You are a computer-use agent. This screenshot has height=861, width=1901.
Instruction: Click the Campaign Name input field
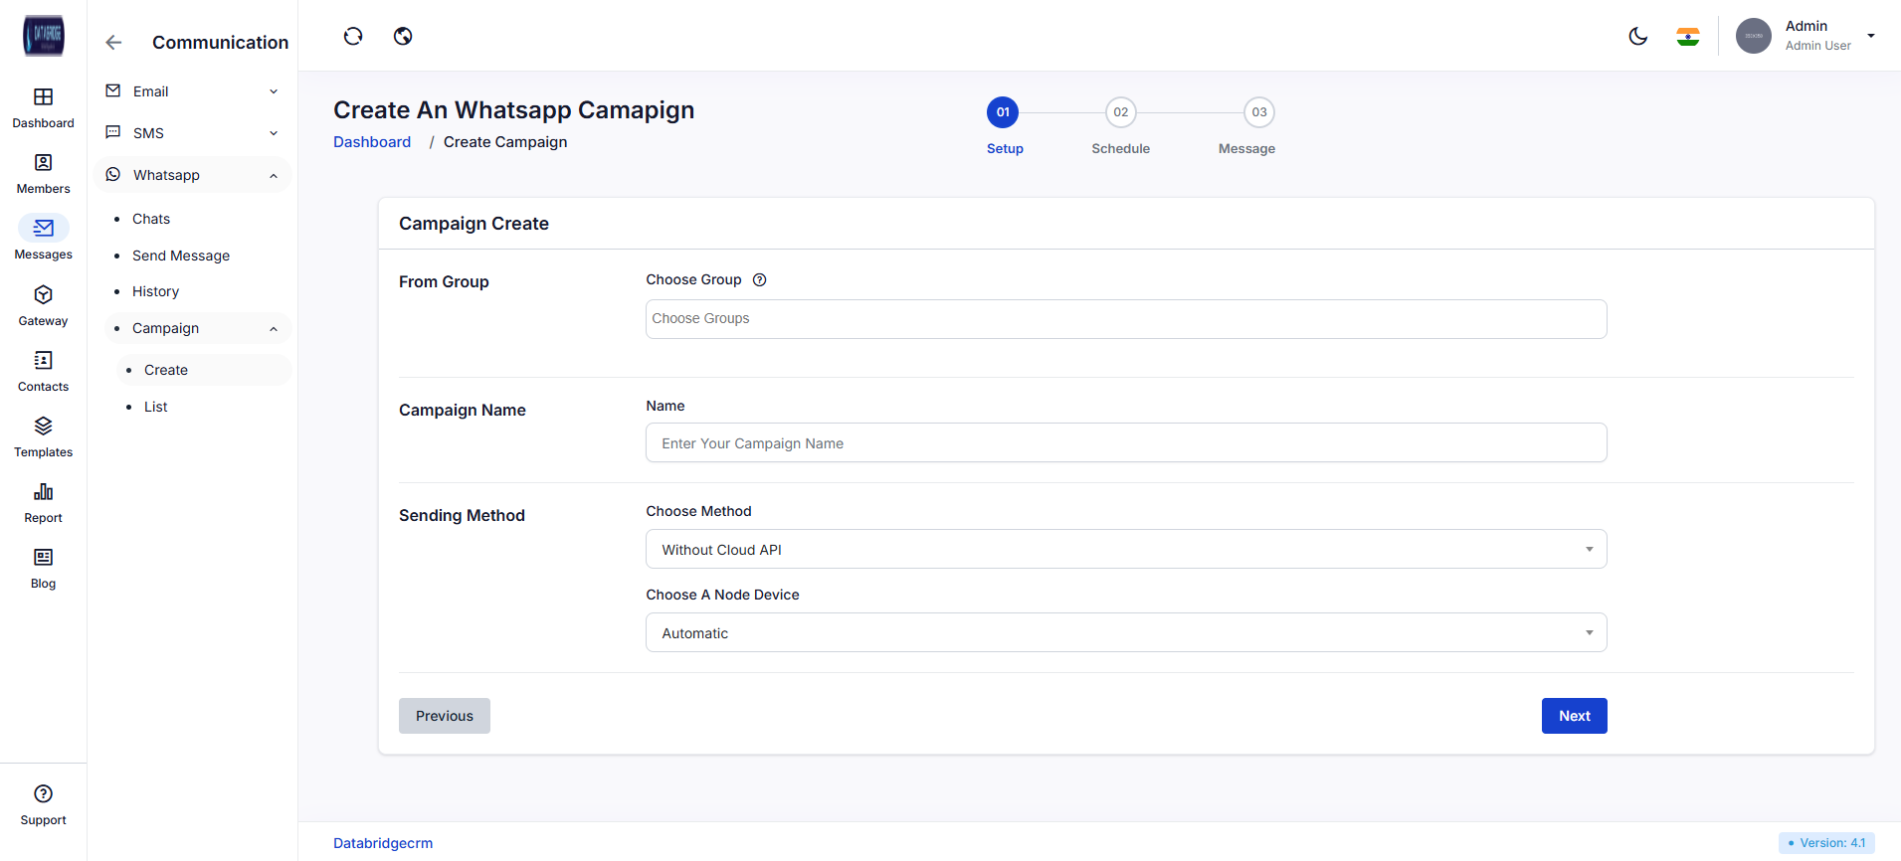[1125, 443]
